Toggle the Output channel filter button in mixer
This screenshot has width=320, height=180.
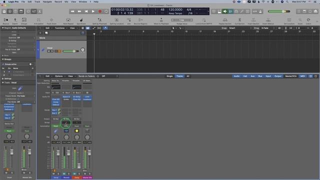click(278, 76)
